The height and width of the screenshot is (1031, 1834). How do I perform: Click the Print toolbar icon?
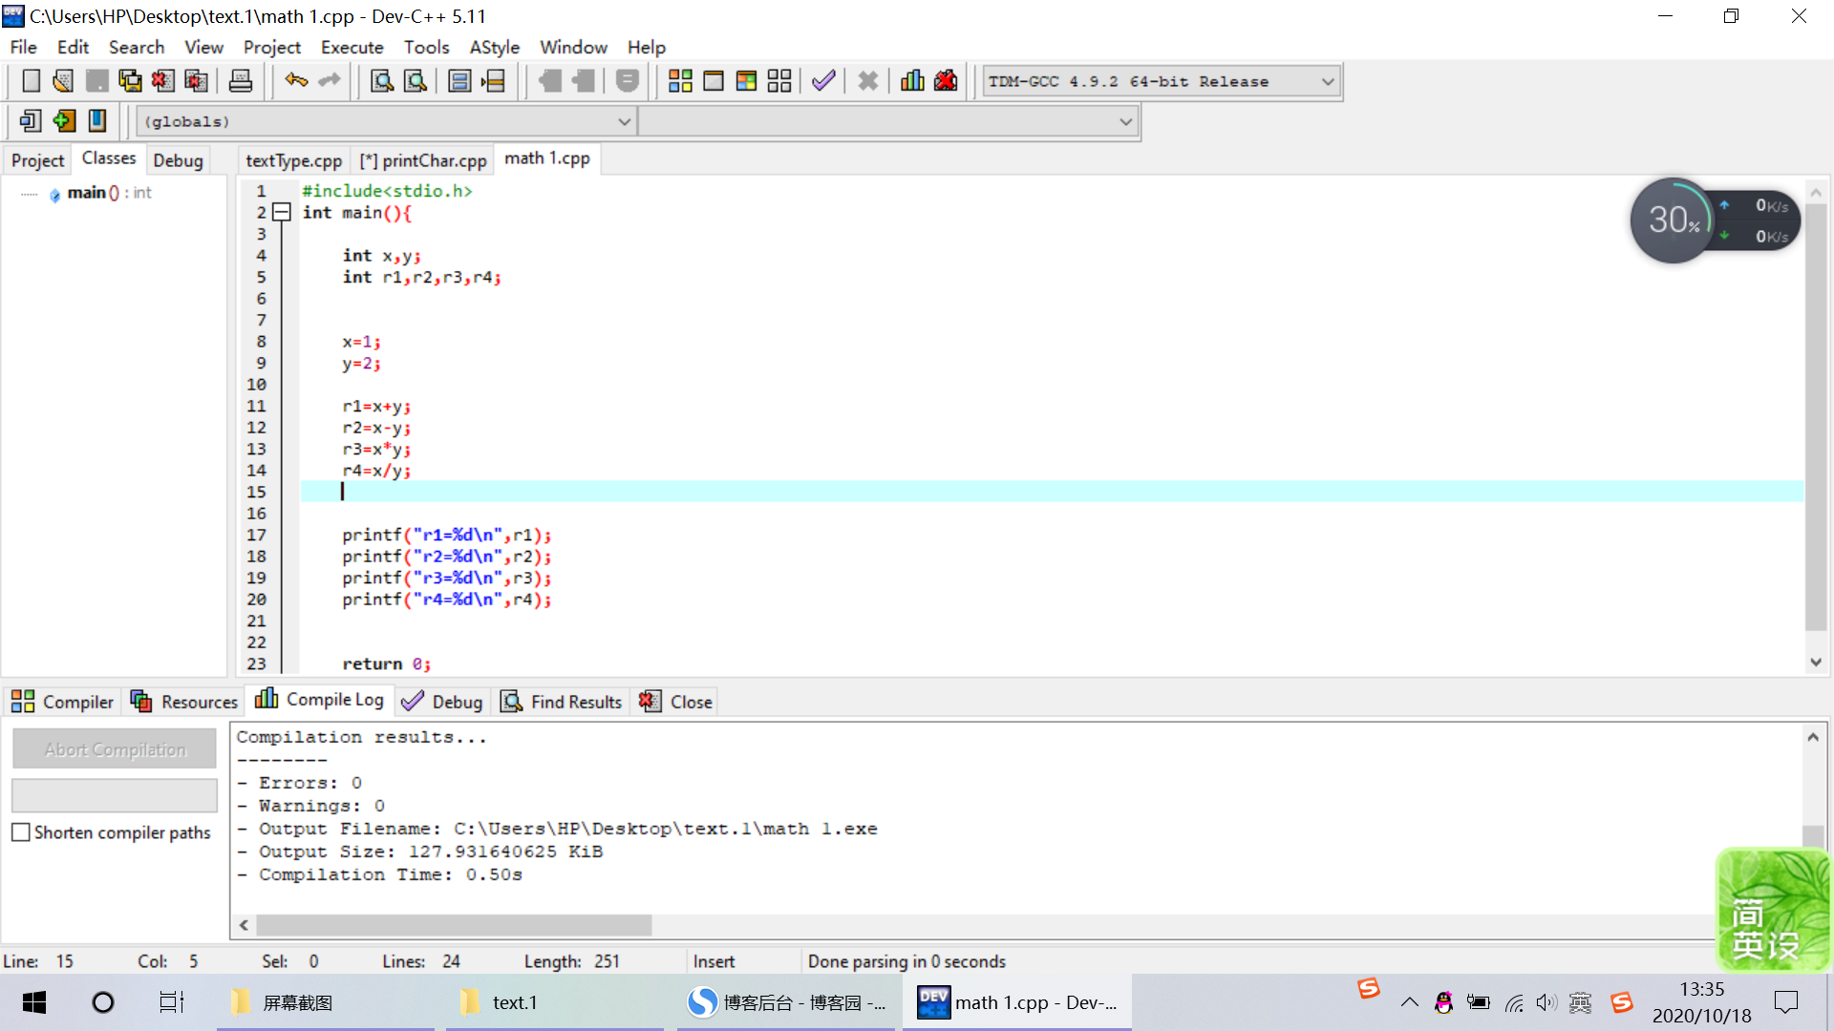point(241,81)
